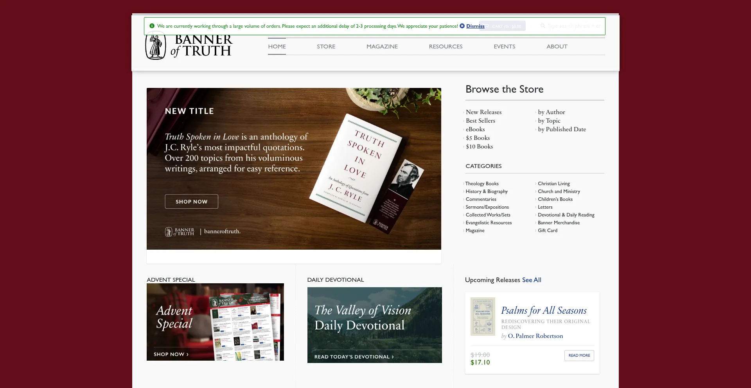This screenshot has height=388, width=751.
Task: Open the STORE menu
Action: pyautogui.click(x=326, y=46)
